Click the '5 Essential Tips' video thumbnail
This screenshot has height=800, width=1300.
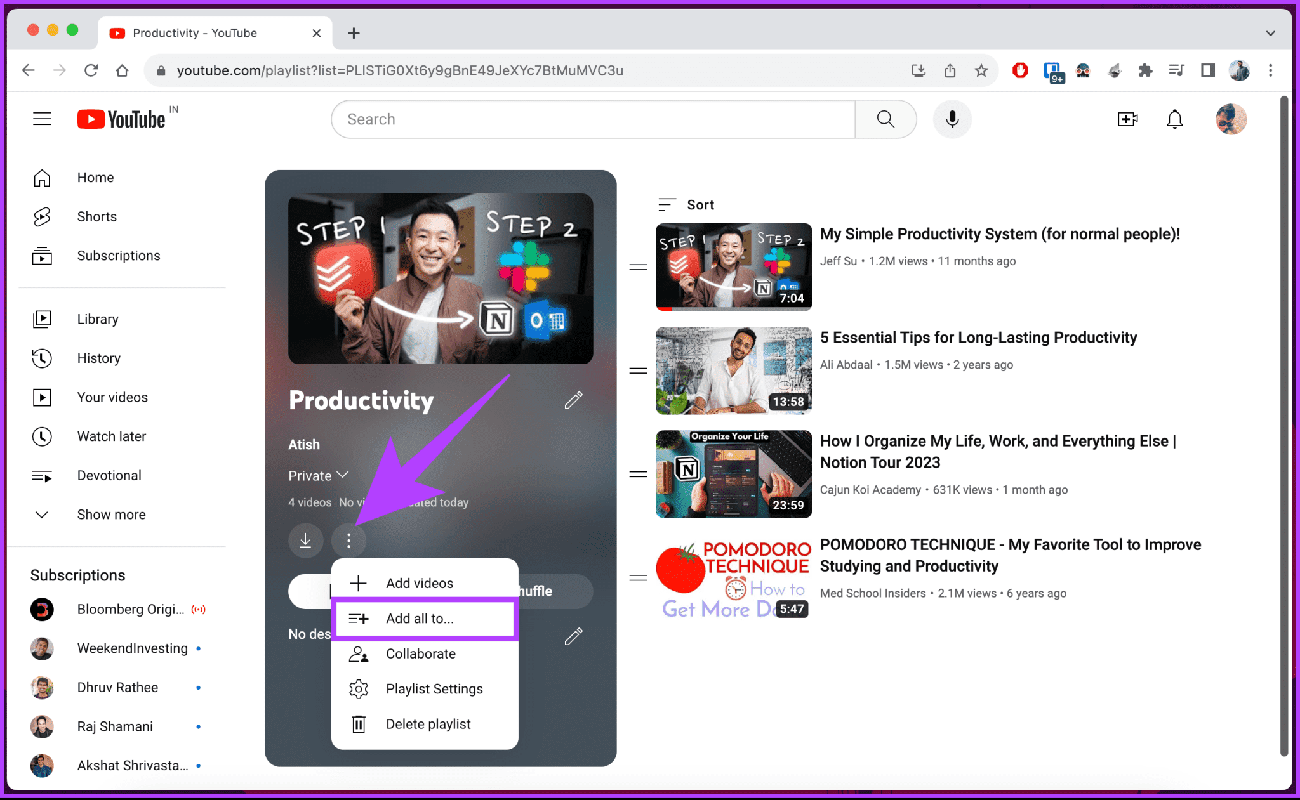click(733, 370)
